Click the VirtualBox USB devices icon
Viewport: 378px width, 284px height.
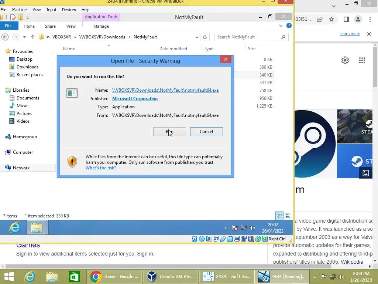[x=223, y=239]
